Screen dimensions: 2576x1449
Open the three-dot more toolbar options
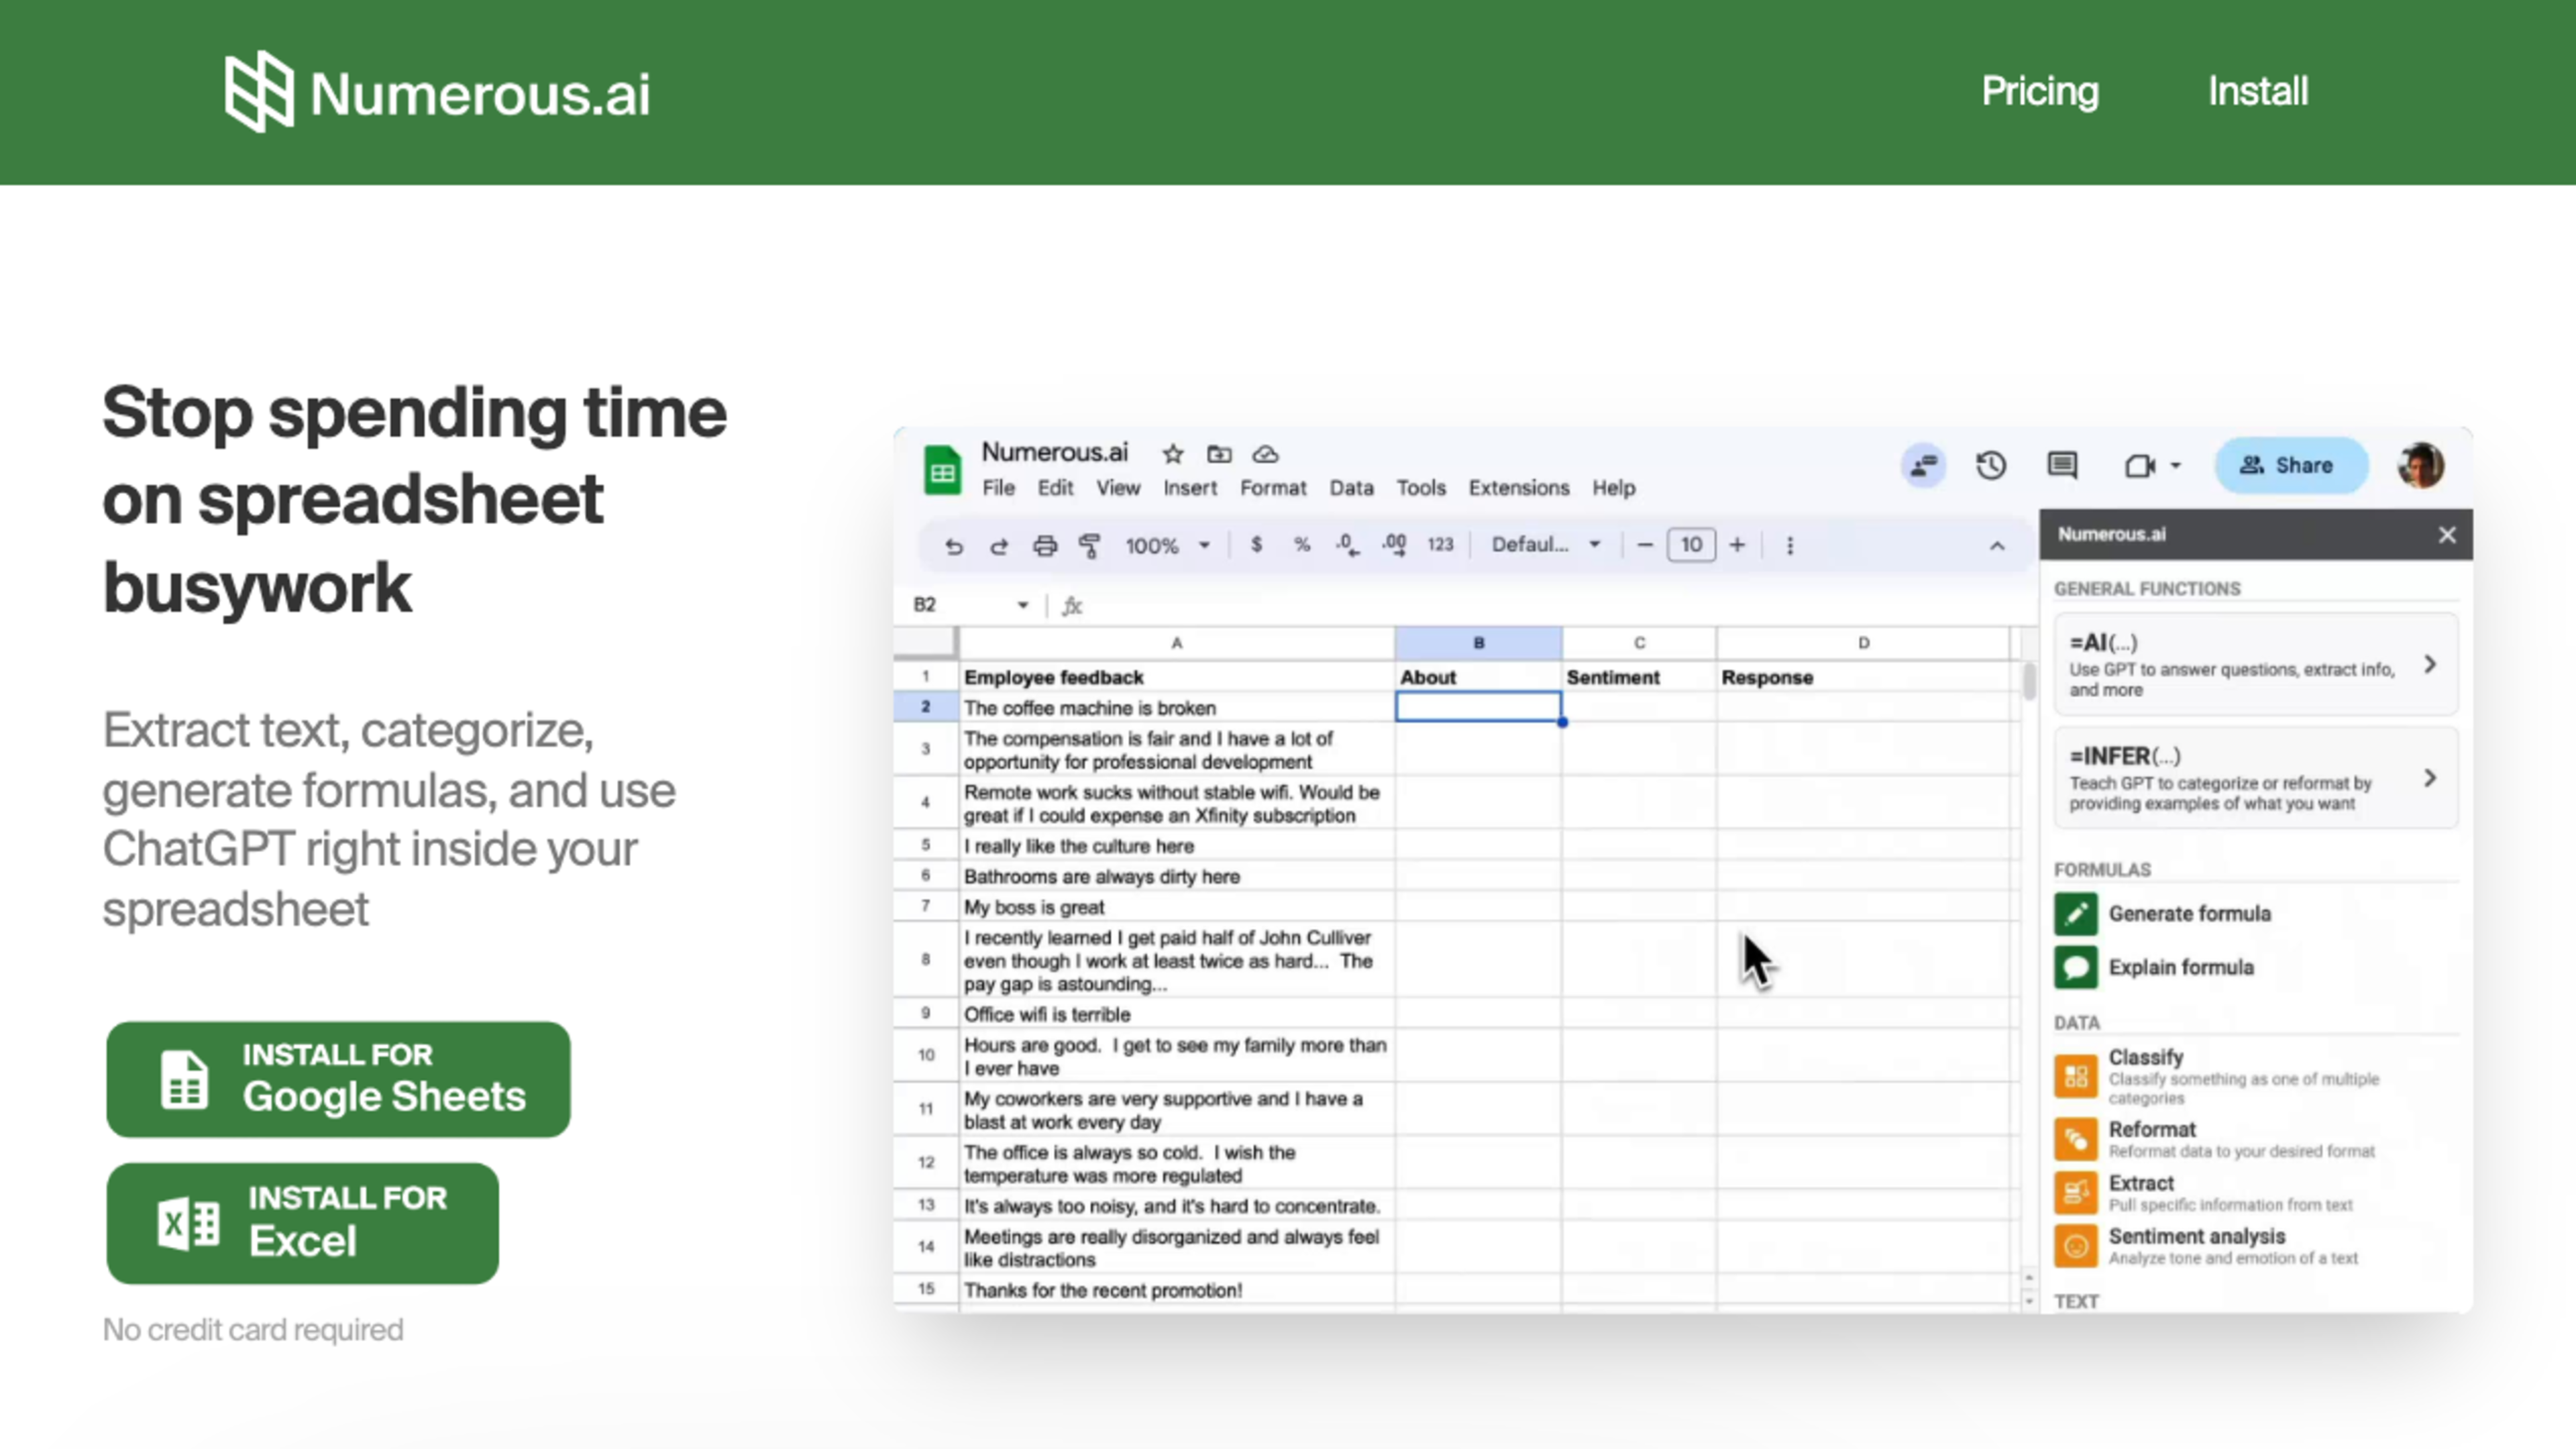coord(1790,546)
